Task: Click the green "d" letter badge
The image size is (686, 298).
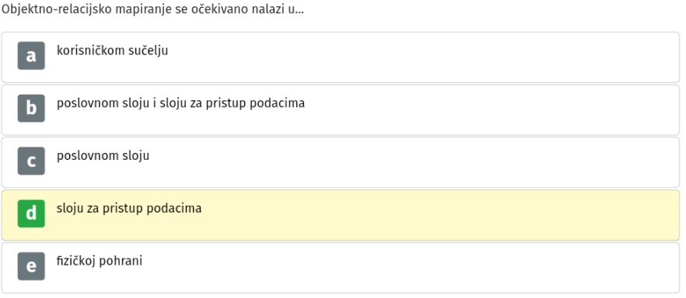Action: 31,213
